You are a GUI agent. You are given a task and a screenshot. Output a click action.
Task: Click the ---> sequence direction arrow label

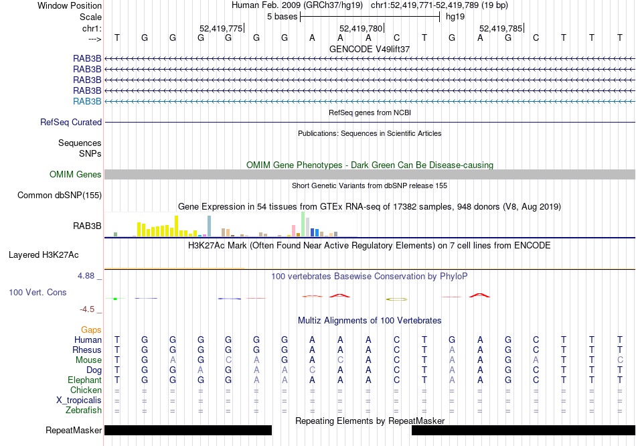coord(95,39)
